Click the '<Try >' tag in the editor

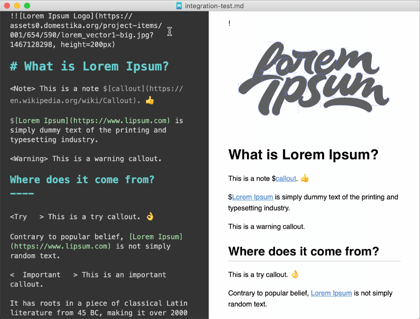coord(27,217)
